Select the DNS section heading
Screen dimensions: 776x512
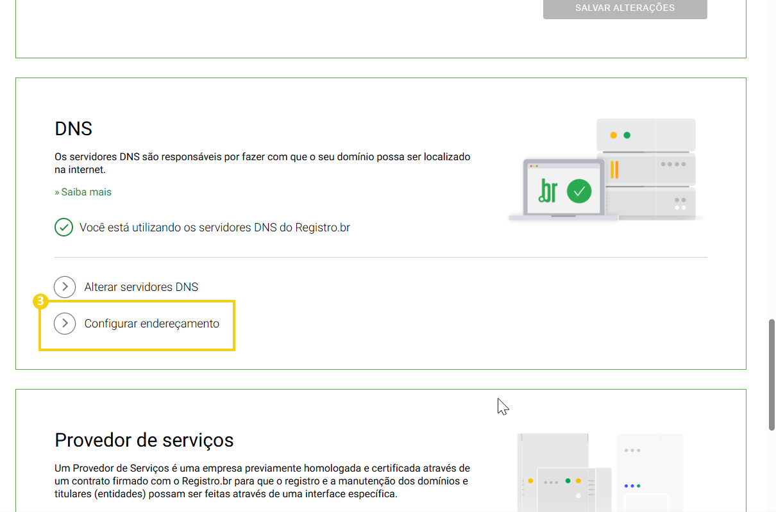(73, 129)
